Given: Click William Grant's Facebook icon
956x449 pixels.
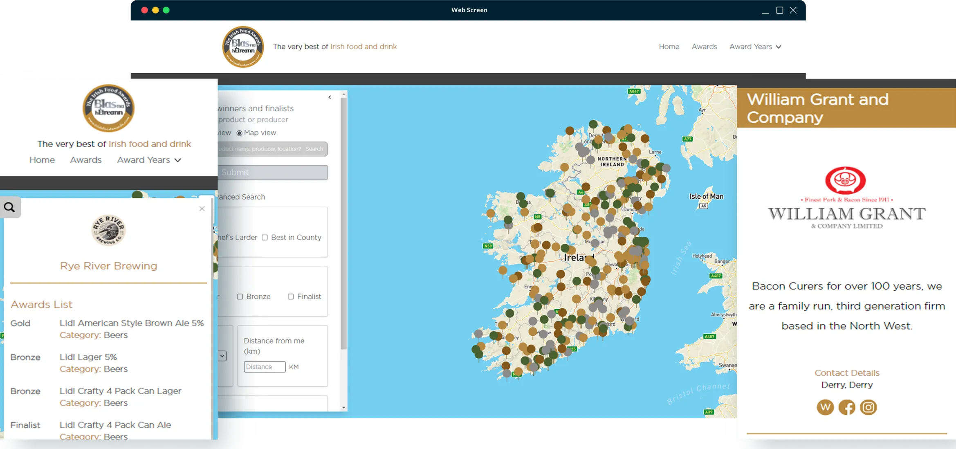Looking at the screenshot, I should point(847,407).
